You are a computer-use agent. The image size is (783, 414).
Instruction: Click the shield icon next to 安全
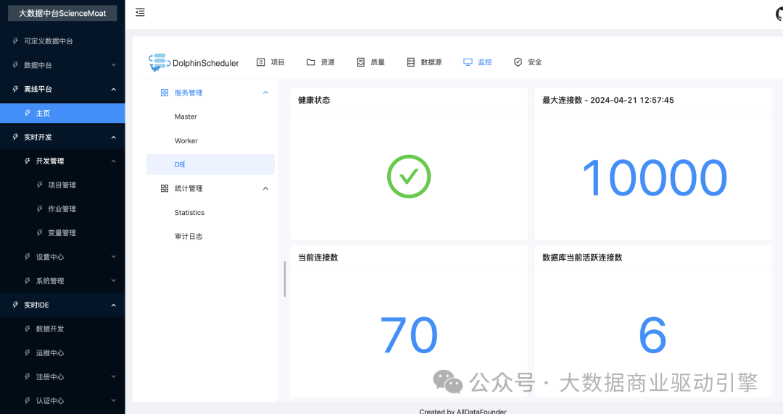pos(518,62)
